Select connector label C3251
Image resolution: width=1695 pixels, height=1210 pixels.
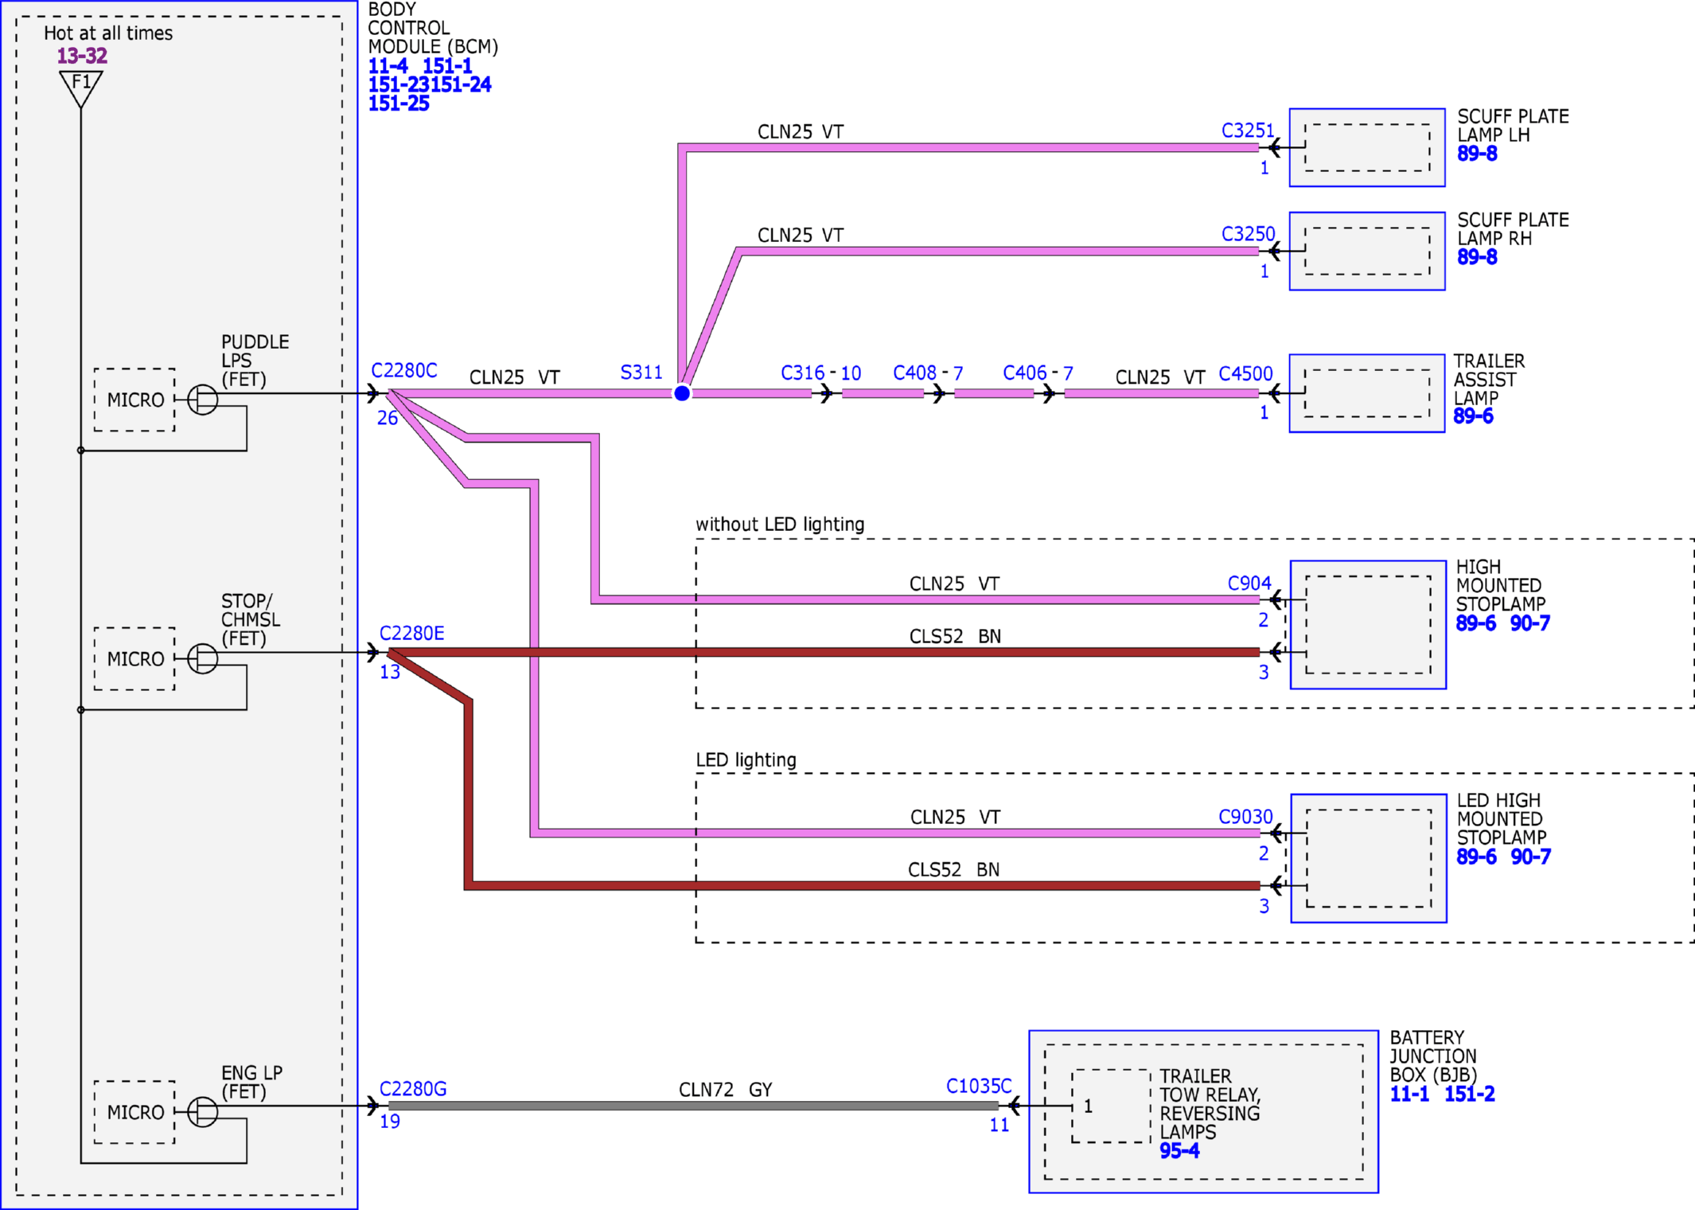[1248, 131]
